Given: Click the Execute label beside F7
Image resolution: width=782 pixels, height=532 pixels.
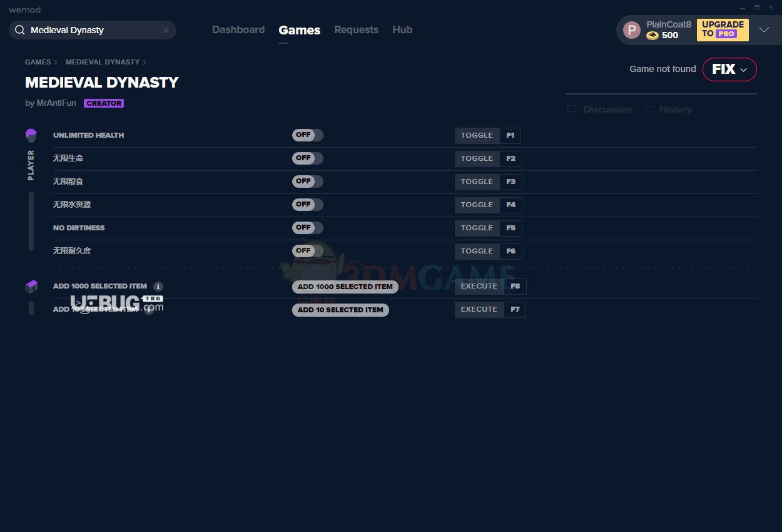Looking at the screenshot, I should click(x=479, y=310).
